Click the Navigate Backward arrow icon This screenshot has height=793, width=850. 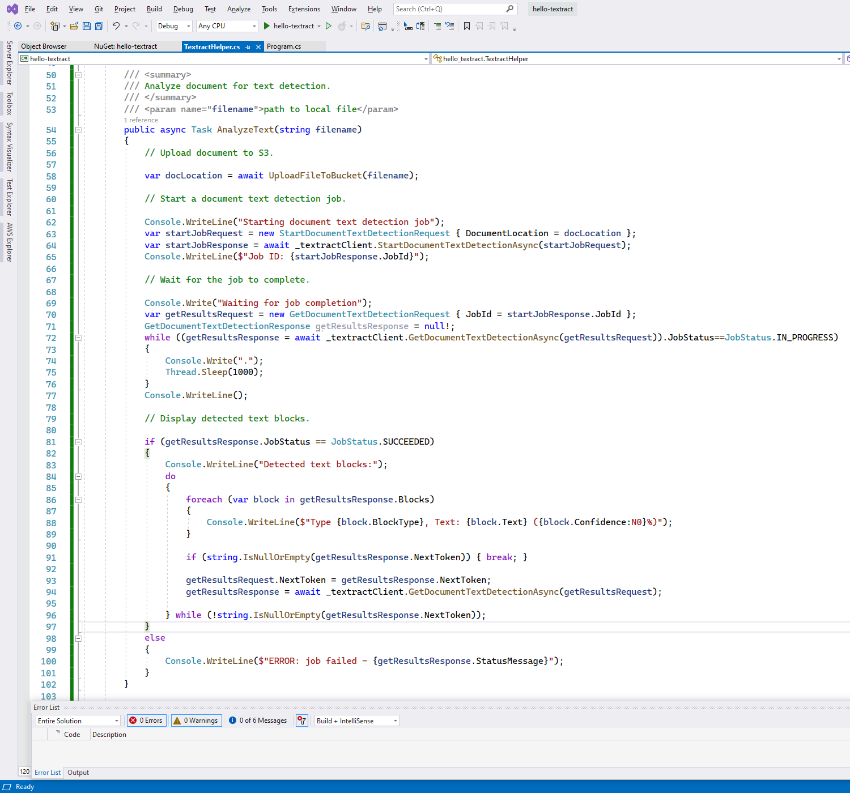click(x=18, y=26)
